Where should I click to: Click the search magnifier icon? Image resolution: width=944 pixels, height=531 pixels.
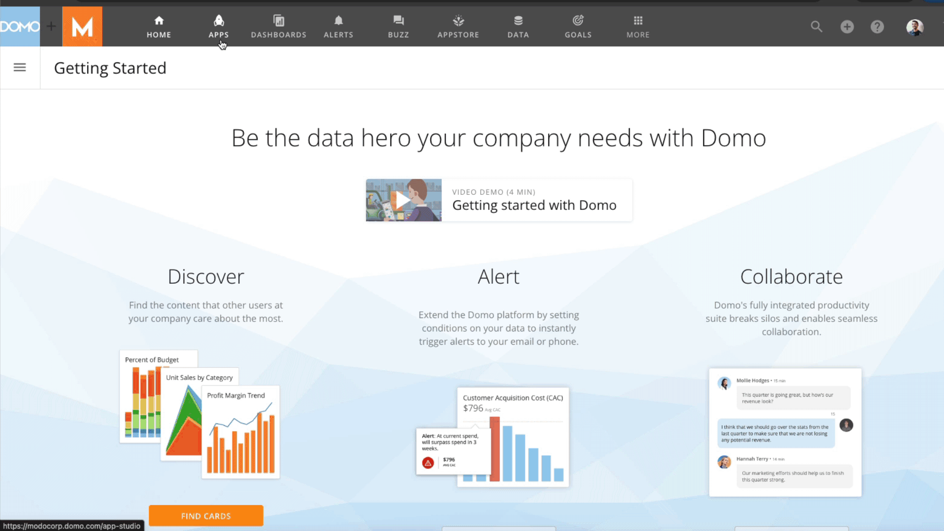coord(816,27)
